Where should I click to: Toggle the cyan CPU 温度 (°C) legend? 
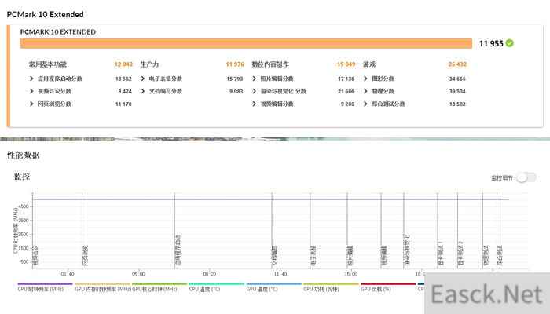[x=216, y=287]
